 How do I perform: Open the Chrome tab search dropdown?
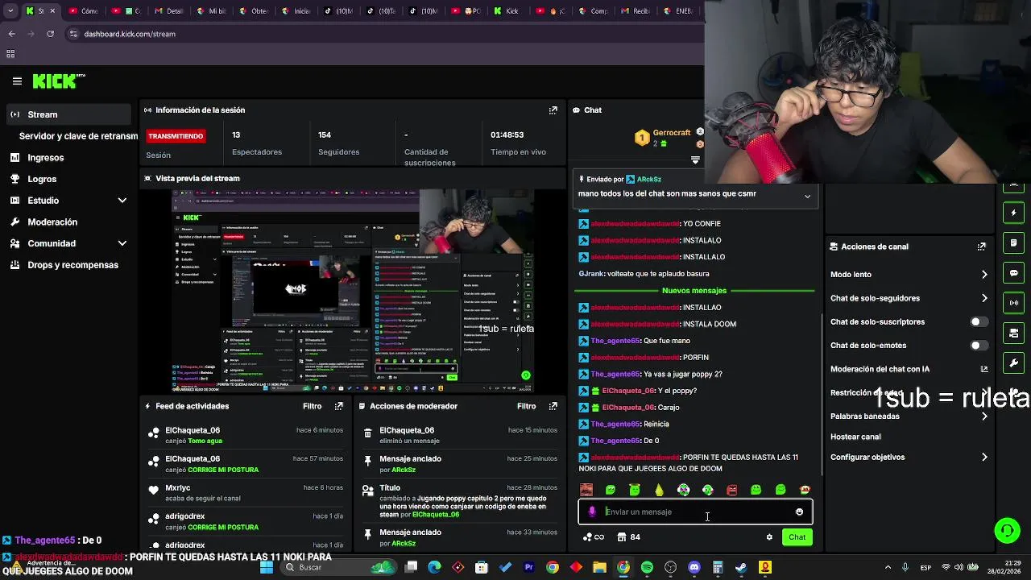point(10,11)
